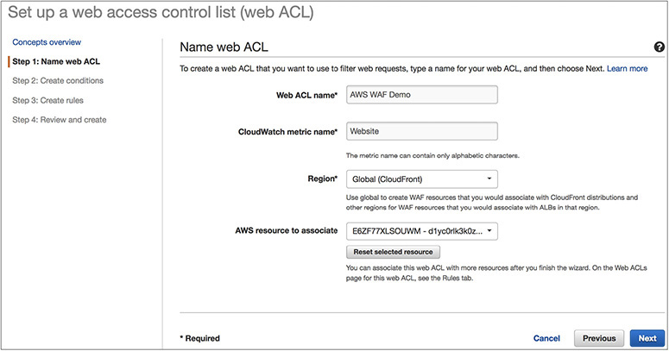Go to Step 2: Create conditions

click(x=58, y=81)
